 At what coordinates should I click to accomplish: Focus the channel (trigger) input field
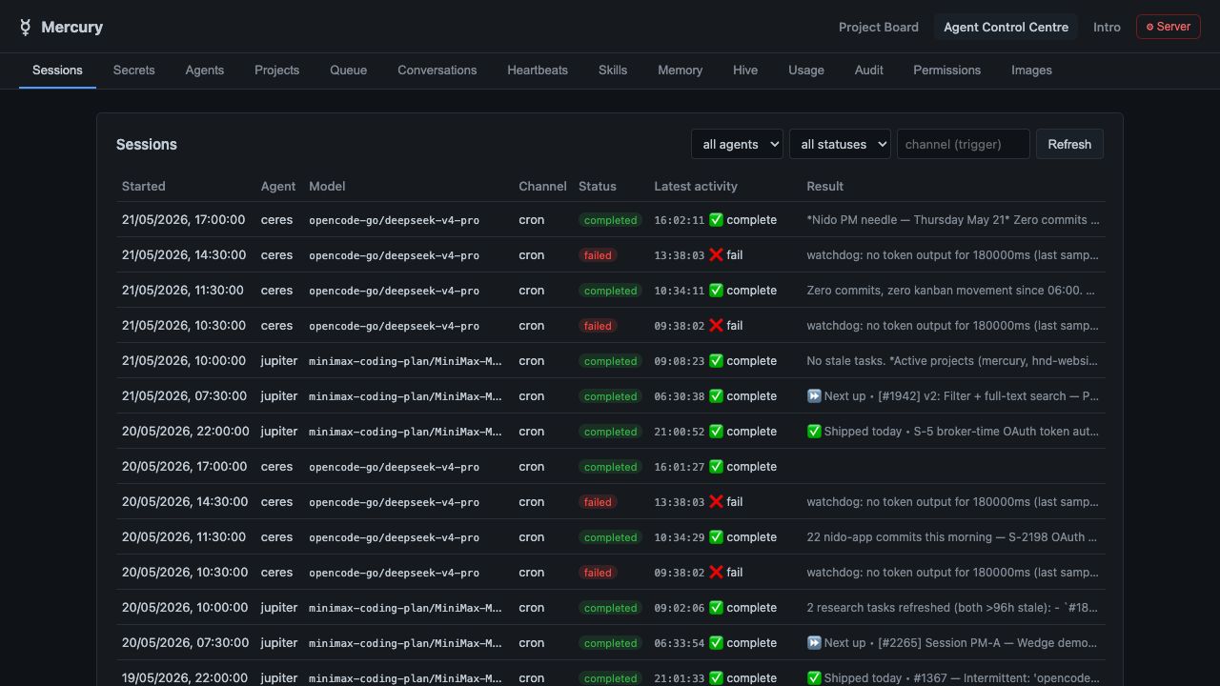point(963,144)
